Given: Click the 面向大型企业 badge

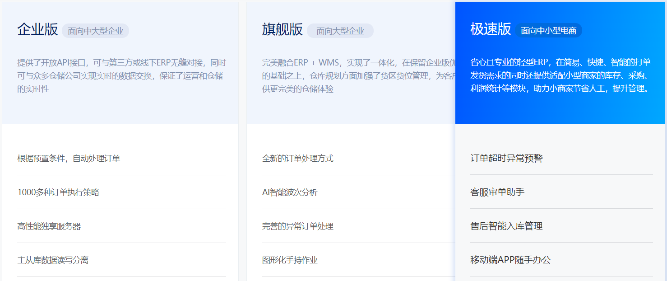Looking at the screenshot, I should coord(340,31).
